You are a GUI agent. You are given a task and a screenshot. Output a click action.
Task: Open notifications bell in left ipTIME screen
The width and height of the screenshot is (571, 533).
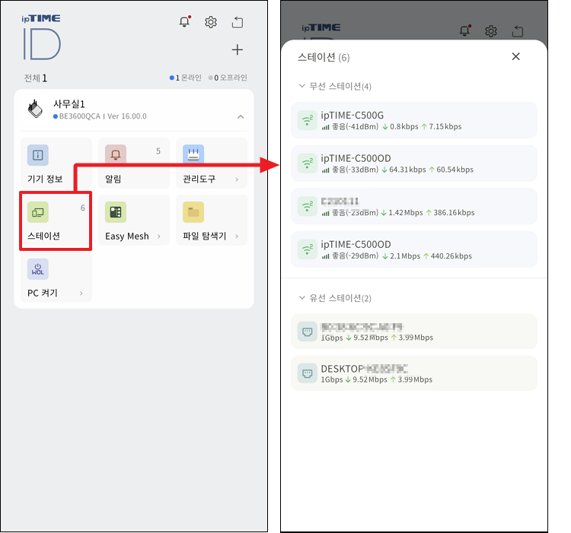coord(185,22)
